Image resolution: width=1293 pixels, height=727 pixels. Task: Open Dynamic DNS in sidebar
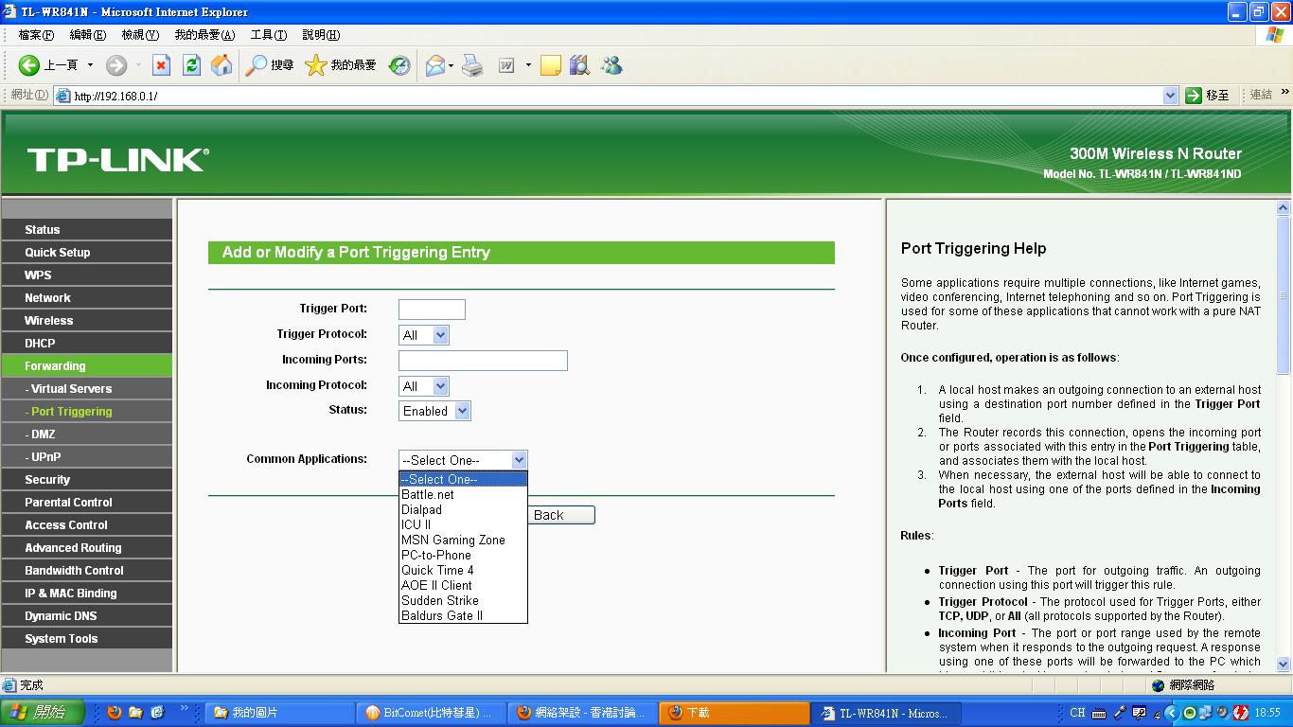pyautogui.click(x=86, y=615)
